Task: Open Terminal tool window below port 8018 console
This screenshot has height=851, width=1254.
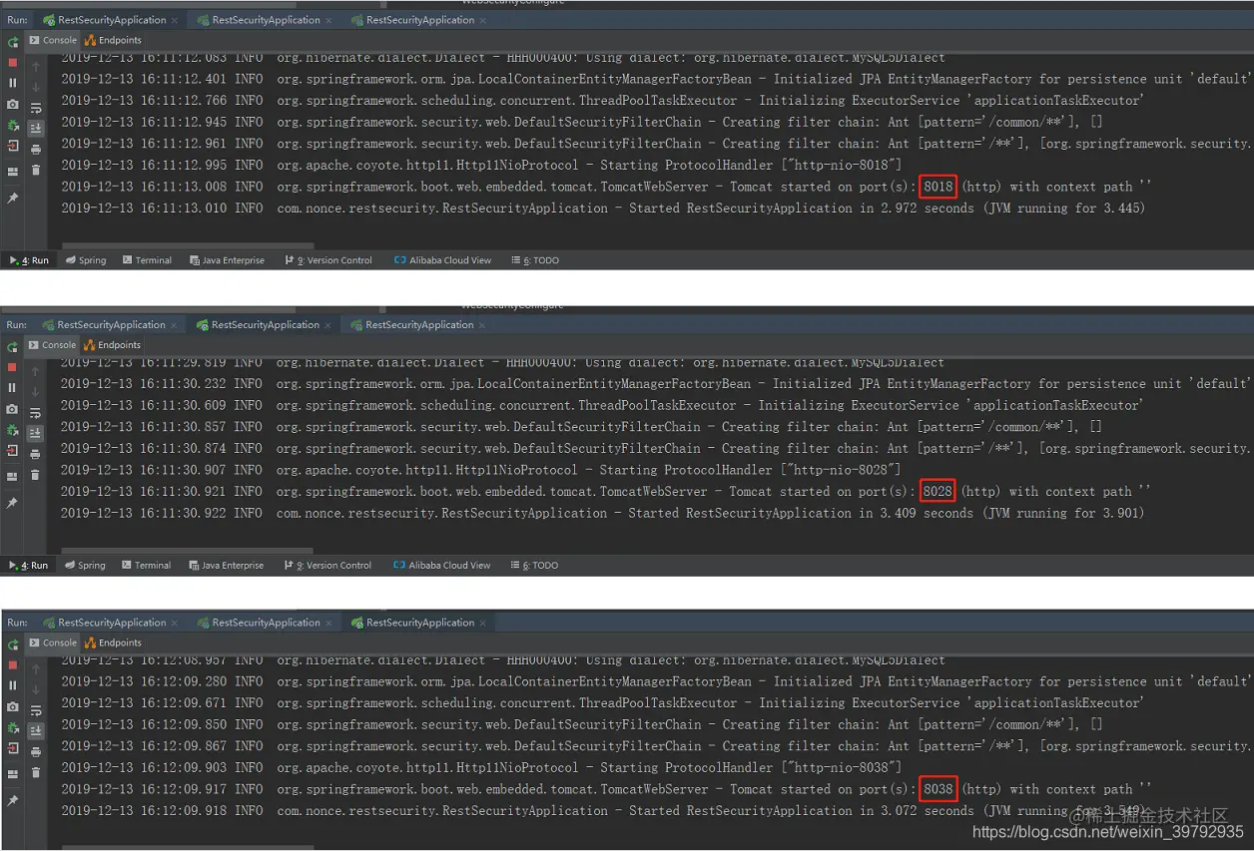Action: (147, 260)
